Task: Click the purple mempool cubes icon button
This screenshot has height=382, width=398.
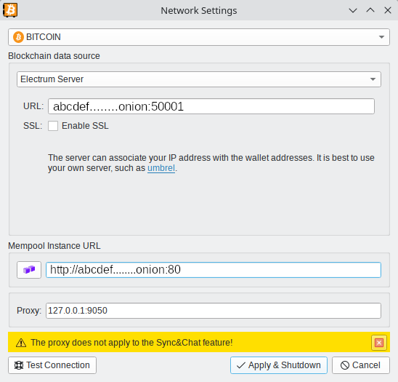Action: 29,270
